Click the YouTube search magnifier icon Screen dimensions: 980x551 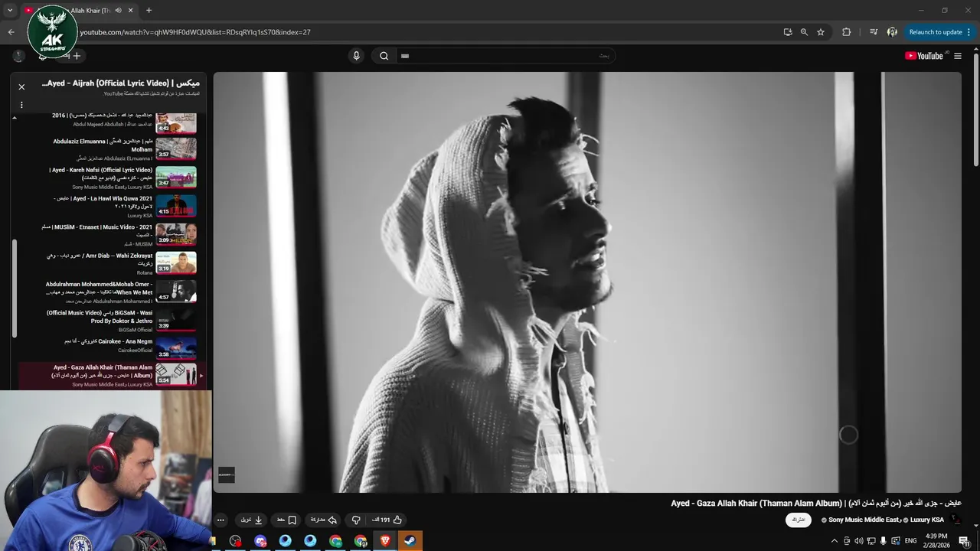click(x=384, y=56)
